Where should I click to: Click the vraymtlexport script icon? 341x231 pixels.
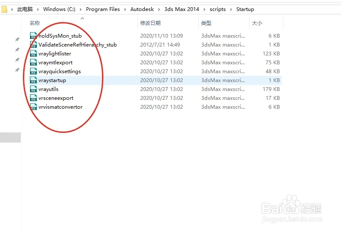[33, 62]
